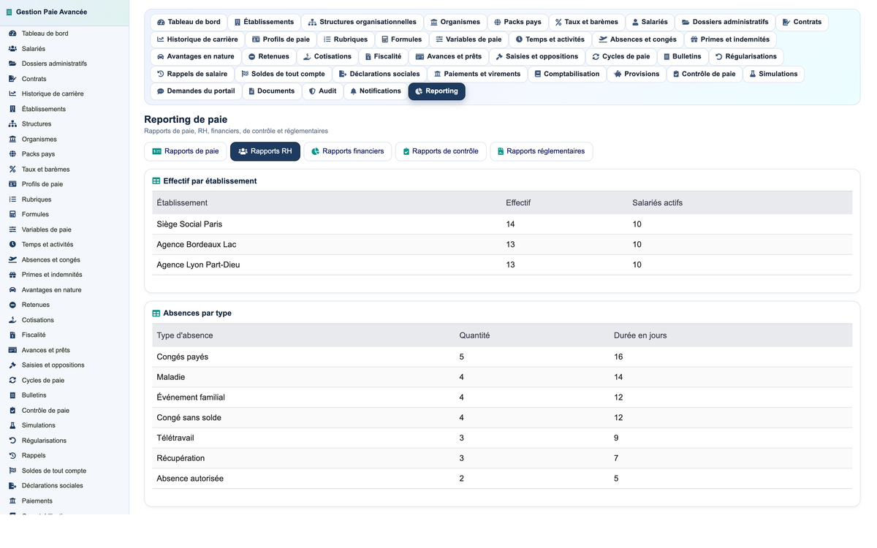Open Contrats from top navigation
This screenshot has width=877, height=548.
point(802,22)
